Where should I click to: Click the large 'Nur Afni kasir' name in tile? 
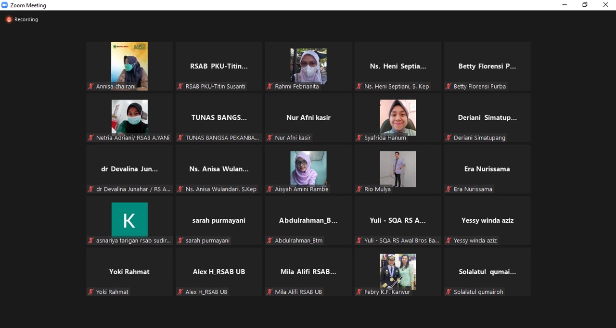coord(308,117)
